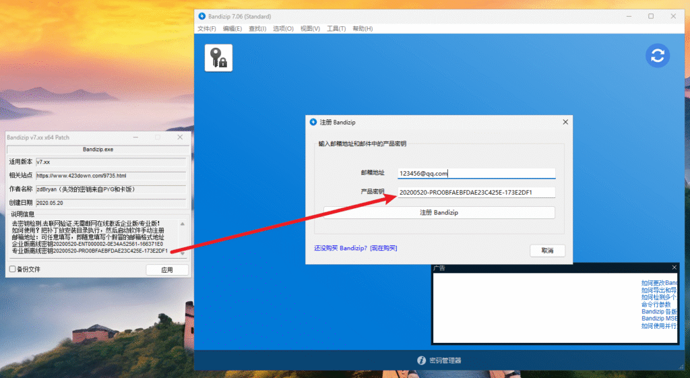
Task: Open the 如何更改Band... ad link
Action: pyautogui.click(x=659, y=282)
